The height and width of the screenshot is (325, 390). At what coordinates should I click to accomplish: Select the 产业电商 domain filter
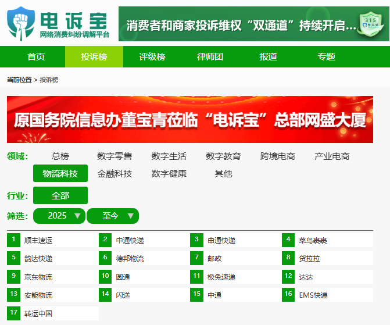pos(332,156)
